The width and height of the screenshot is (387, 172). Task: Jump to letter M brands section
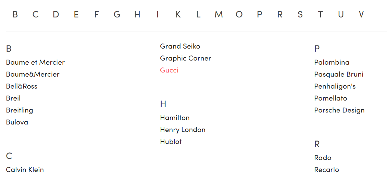tap(219, 14)
